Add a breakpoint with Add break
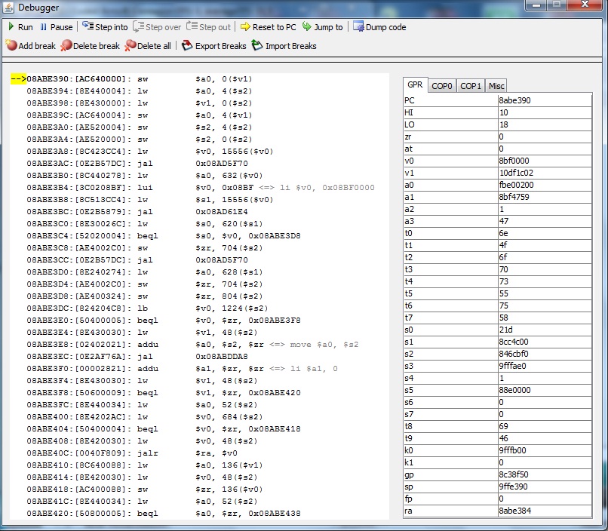This screenshot has height=531, width=608. point(30,46)
